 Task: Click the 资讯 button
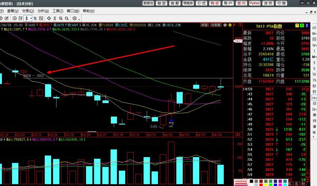(268, 3)
